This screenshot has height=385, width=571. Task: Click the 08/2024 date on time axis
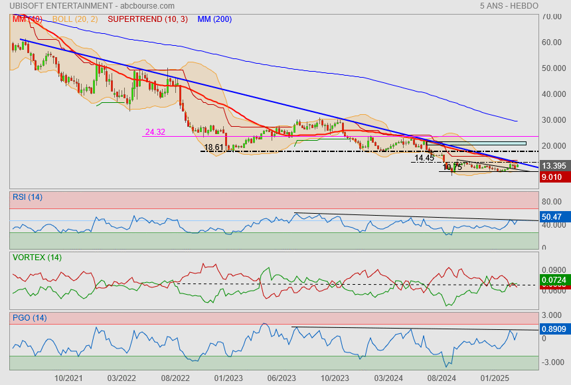[x=441, y=378]
